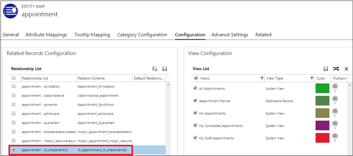This screenshot has width=353, height=156.
Task: Go to the Category Configuration tab
Action: [142, 35]
